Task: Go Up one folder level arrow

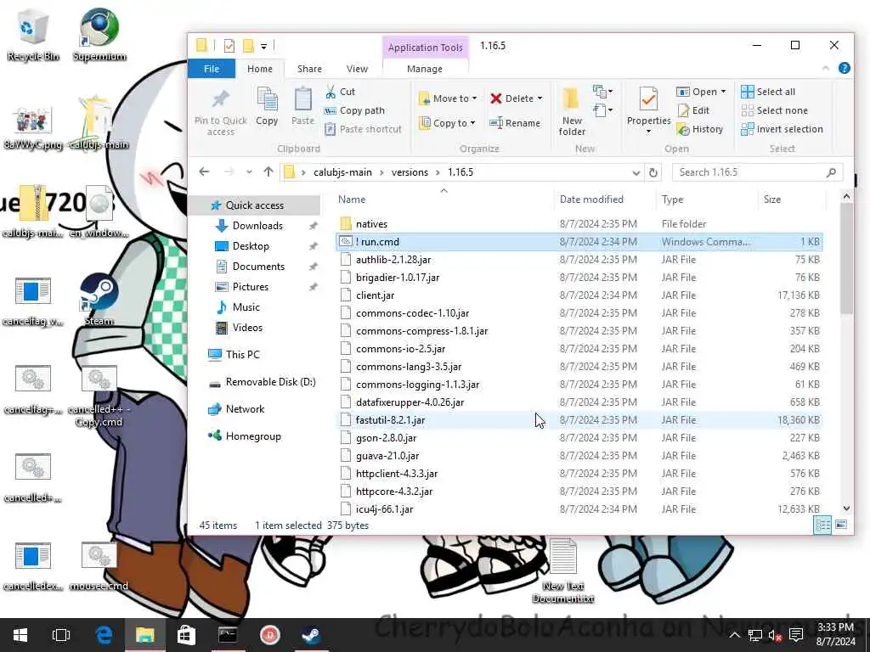Action: pyautogui.click(x=268, y=171)
